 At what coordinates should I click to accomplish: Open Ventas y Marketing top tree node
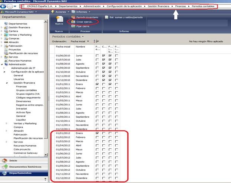(x=20, y=35)
